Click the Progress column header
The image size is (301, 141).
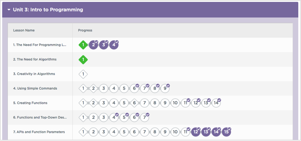[85, 31]
